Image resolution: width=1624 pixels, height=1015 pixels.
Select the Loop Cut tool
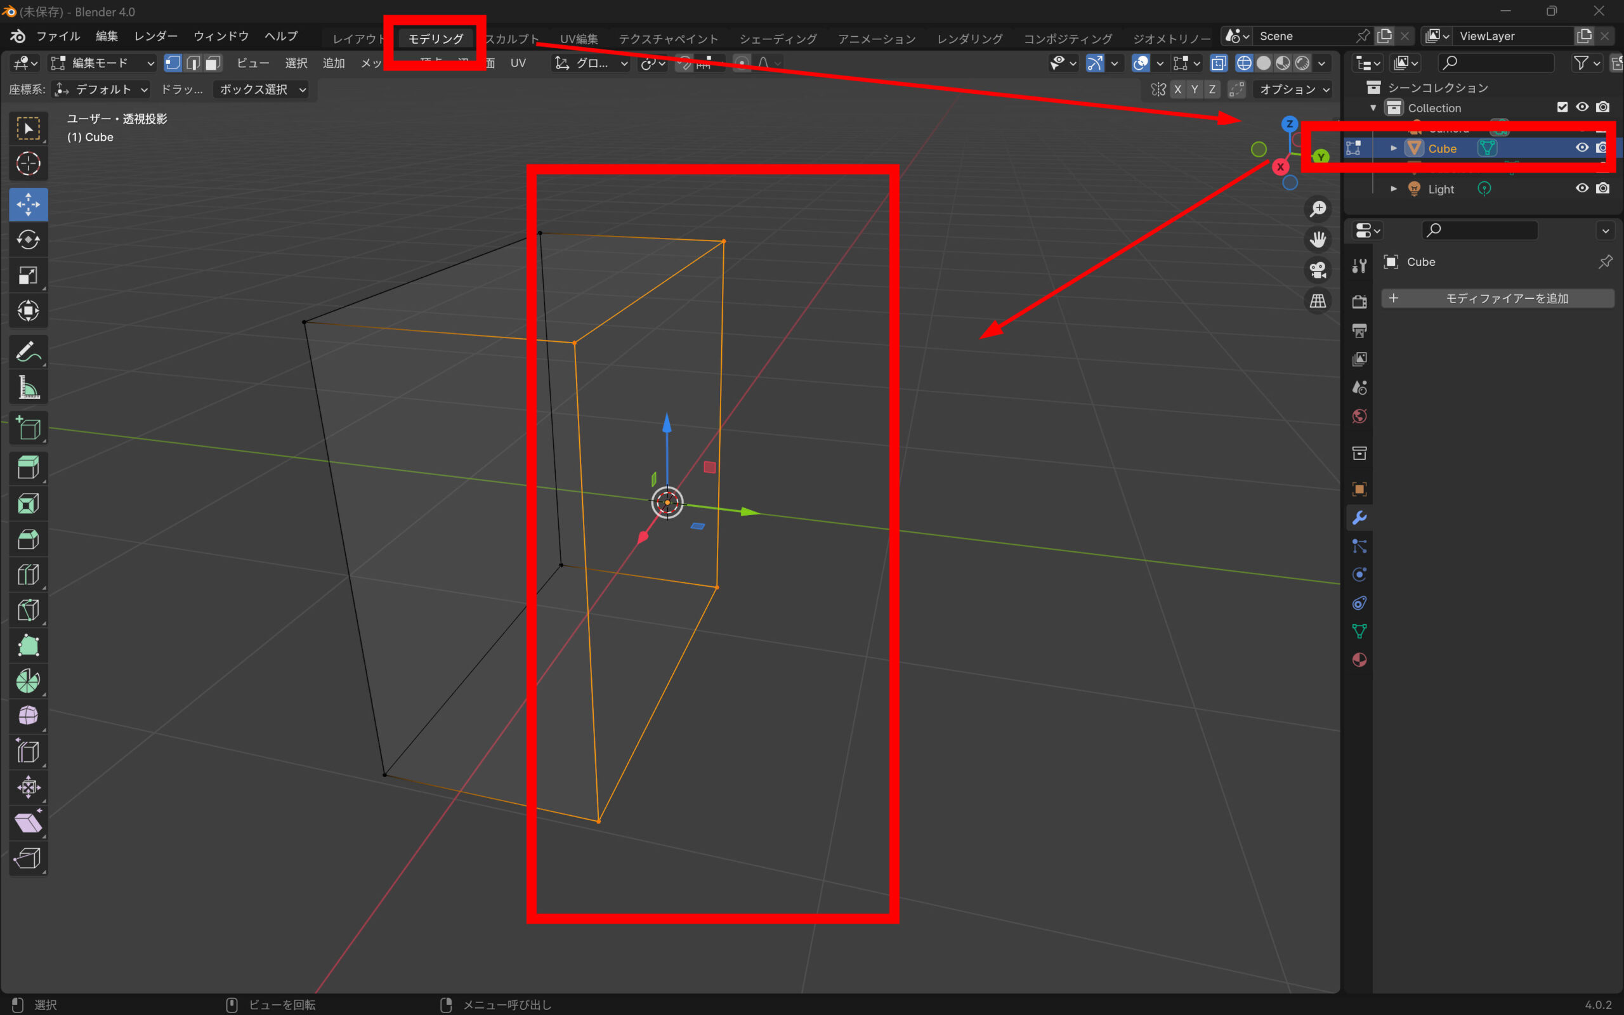point(28,575)
